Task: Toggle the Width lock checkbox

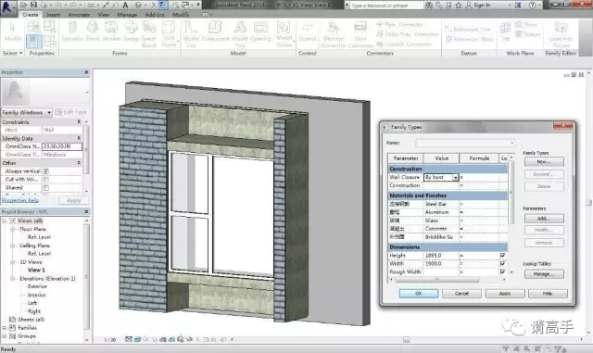Action: [x=502, y=264]
